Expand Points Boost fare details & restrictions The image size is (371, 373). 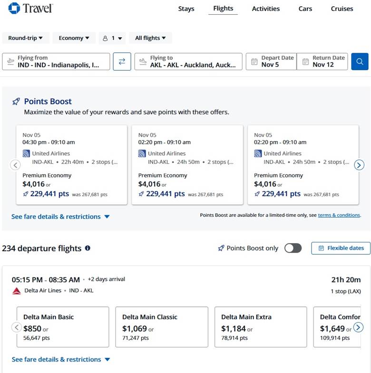coord(60,217)
